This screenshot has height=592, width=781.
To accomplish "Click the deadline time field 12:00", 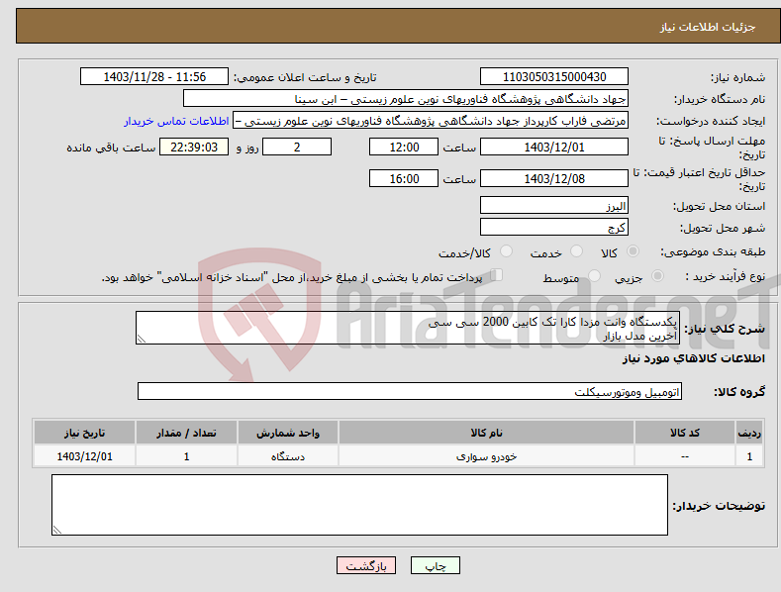I will [404, 147].
